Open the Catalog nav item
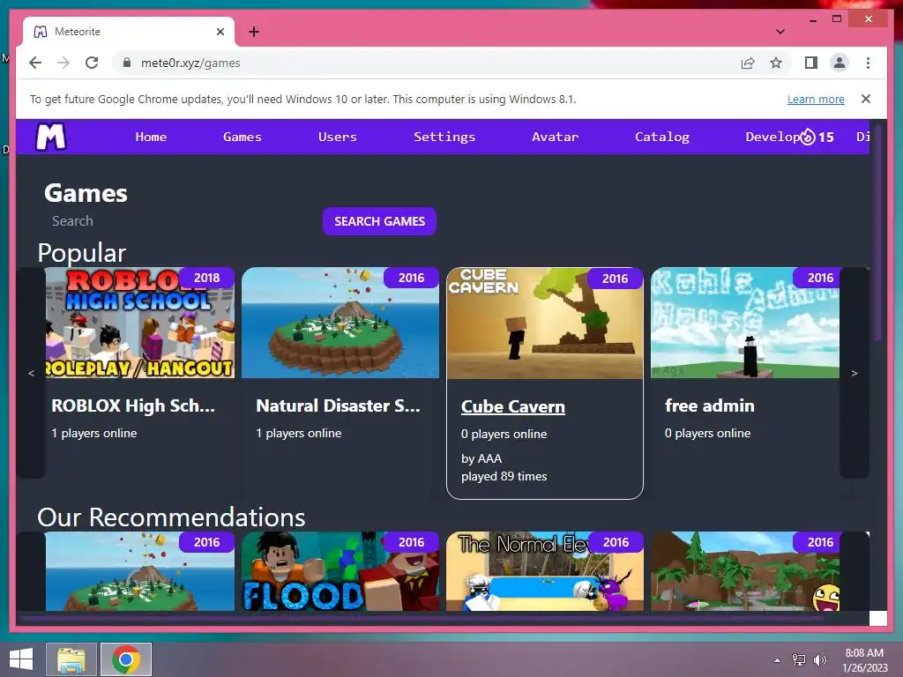This screenshot has height=677, width=903. pyautogui.click(x=662, y=137)
